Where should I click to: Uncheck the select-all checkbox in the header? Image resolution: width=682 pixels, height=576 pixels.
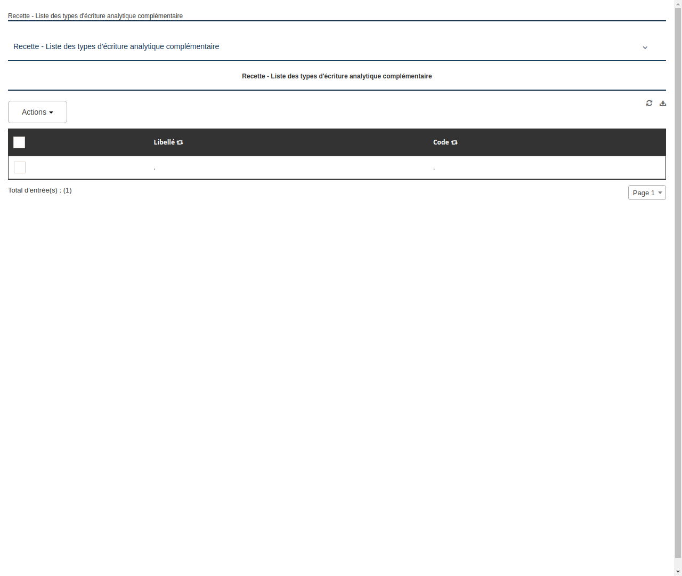[x=19, y=142]
